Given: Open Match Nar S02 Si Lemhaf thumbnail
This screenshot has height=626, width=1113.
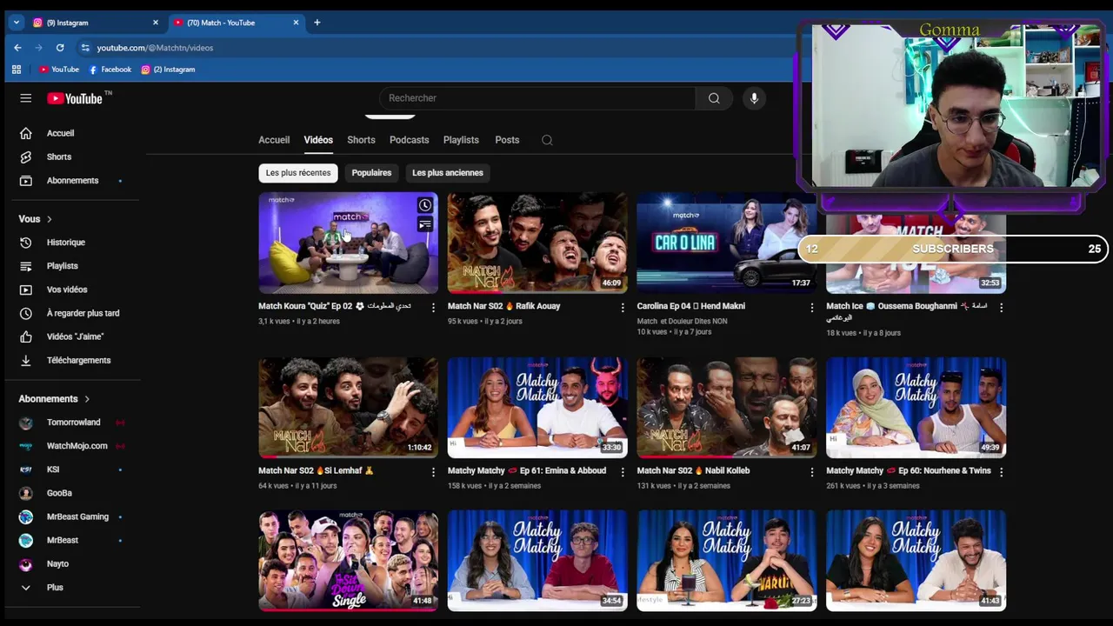Looking at the screenshot, I should [348, 407].
